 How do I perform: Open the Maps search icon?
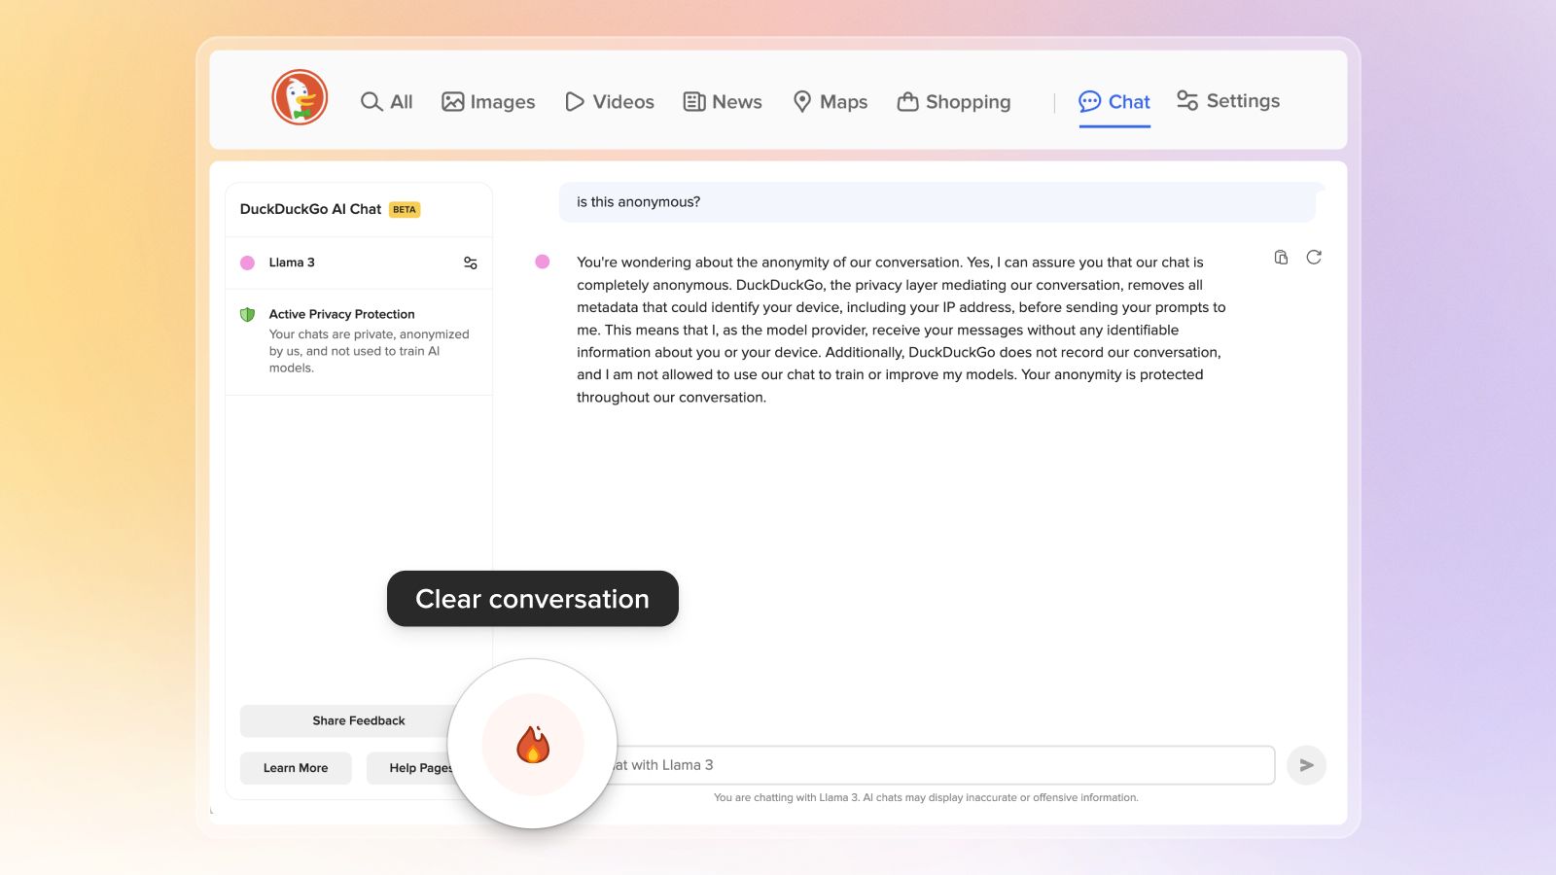[802, 101]
